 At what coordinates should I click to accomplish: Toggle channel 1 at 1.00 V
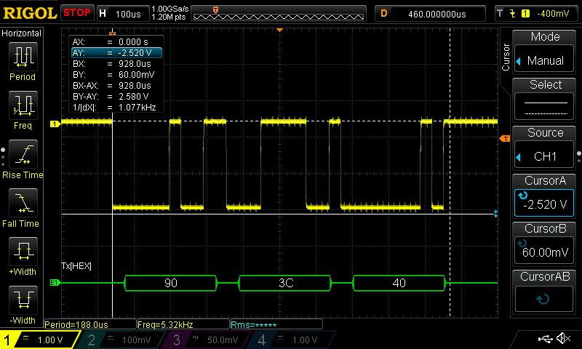tap(40, 340)
